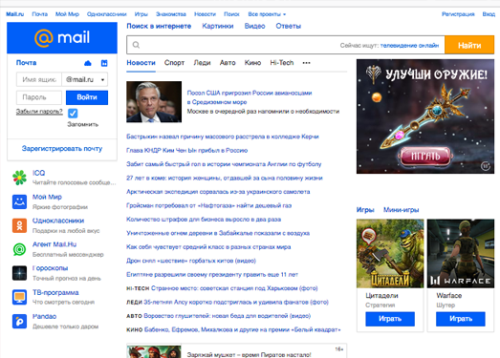Open headline Глава КНДР Ким Чен Ын
This screenshot has width=500, height=358.
(186, 150)
